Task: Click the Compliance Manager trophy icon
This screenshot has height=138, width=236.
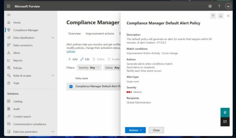Action: 9,30
